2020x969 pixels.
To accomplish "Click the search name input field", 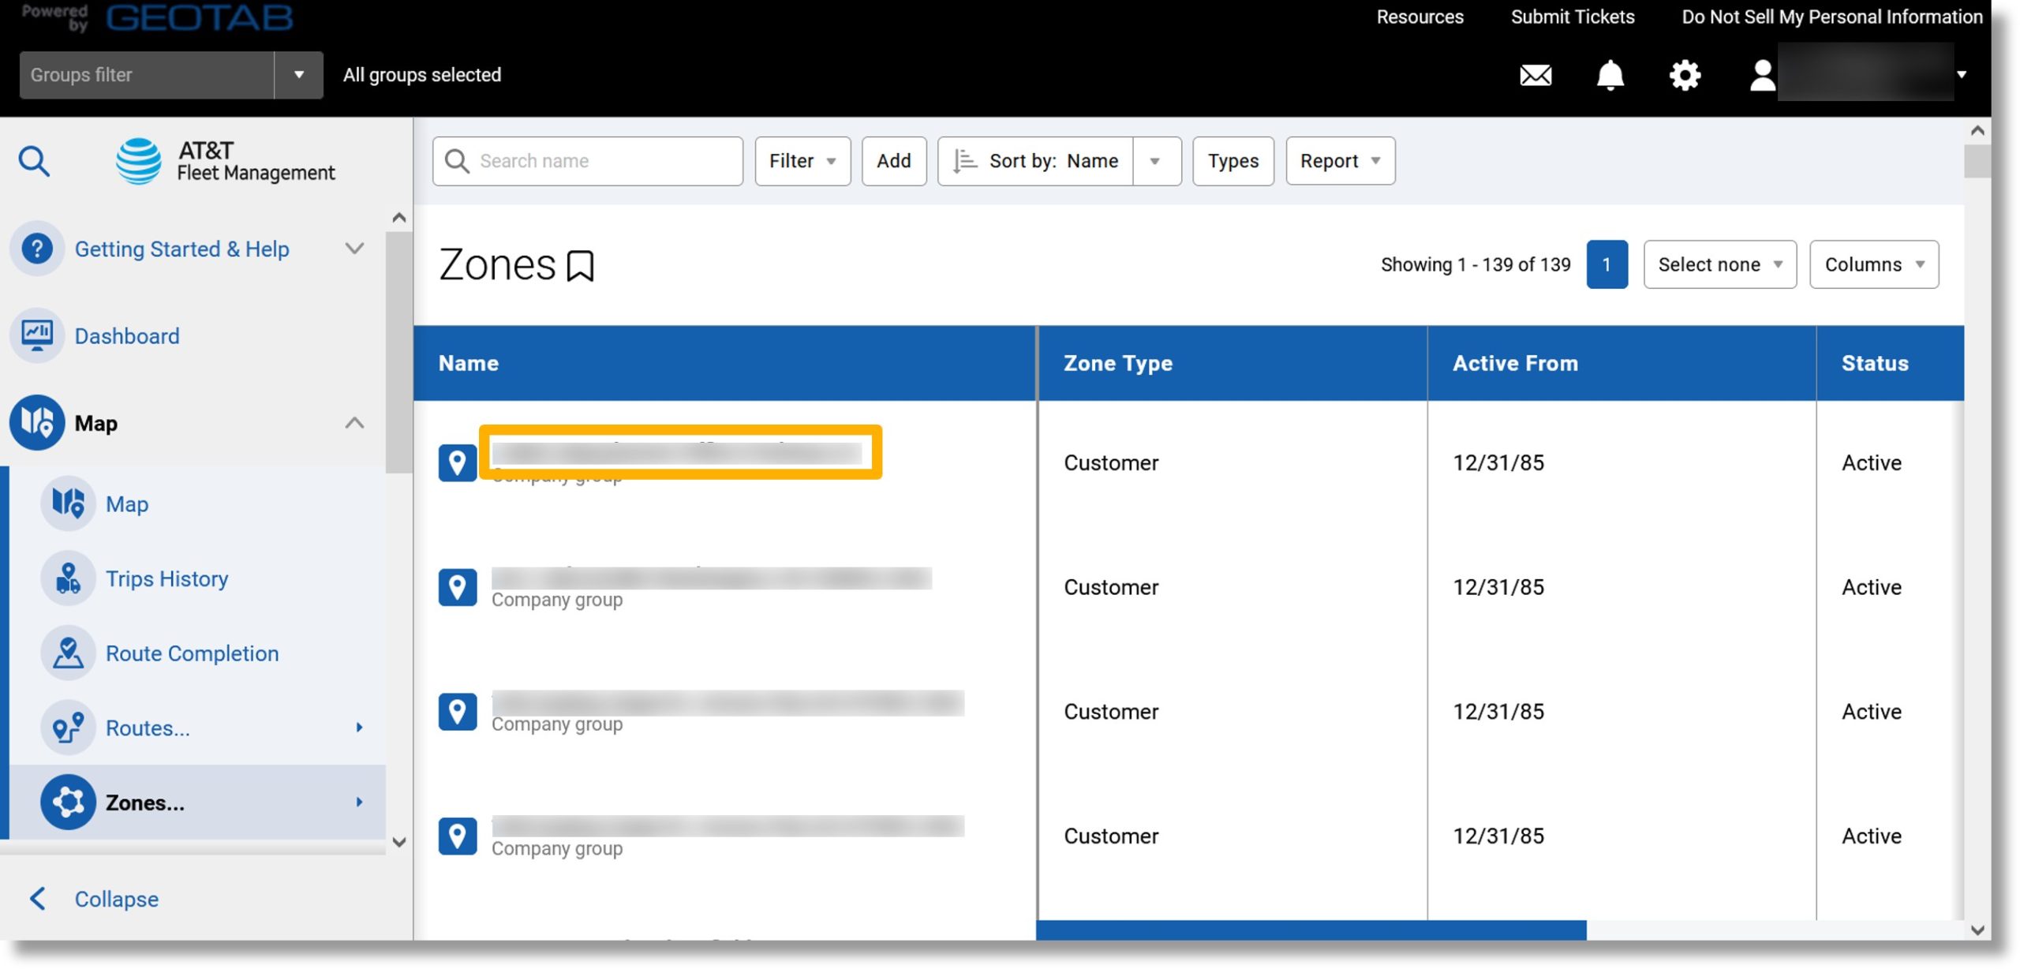I will (587, 159).
